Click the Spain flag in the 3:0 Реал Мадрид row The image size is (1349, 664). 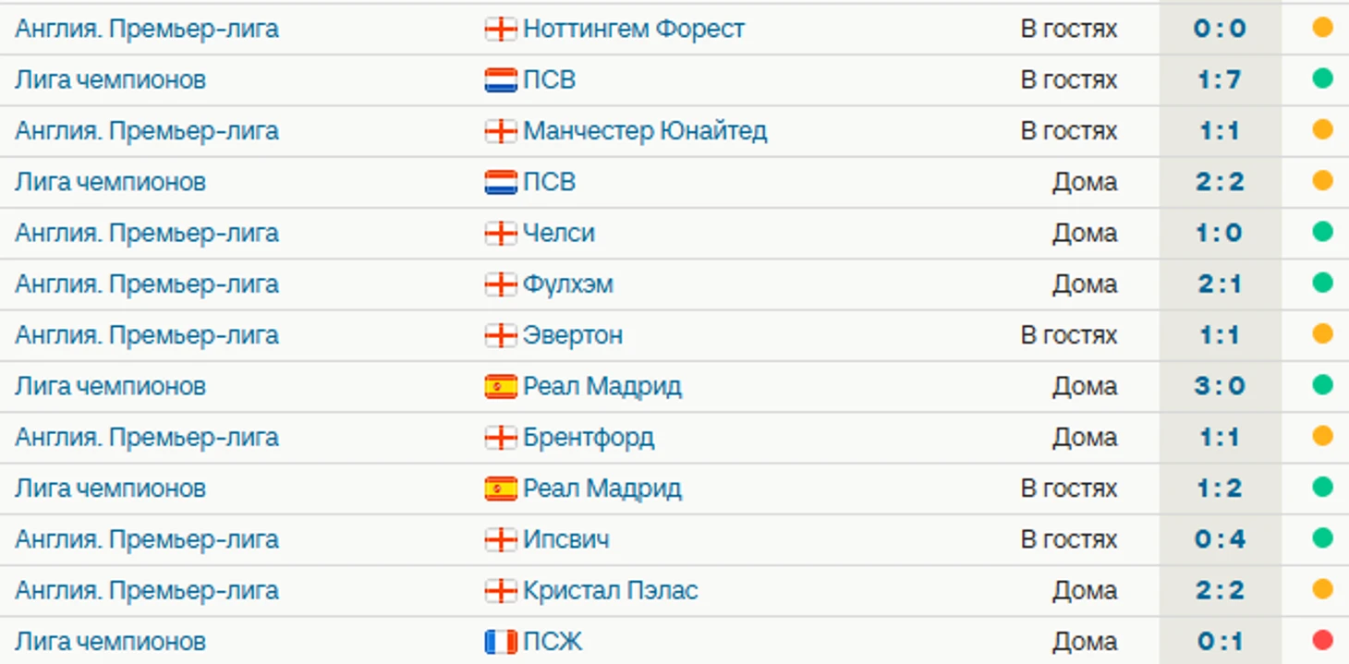tap(500, 387)
